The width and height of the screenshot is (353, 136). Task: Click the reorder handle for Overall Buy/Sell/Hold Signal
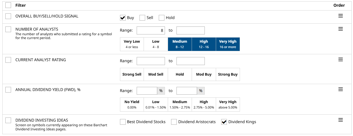pyautogui.click(x=340, y=16)
